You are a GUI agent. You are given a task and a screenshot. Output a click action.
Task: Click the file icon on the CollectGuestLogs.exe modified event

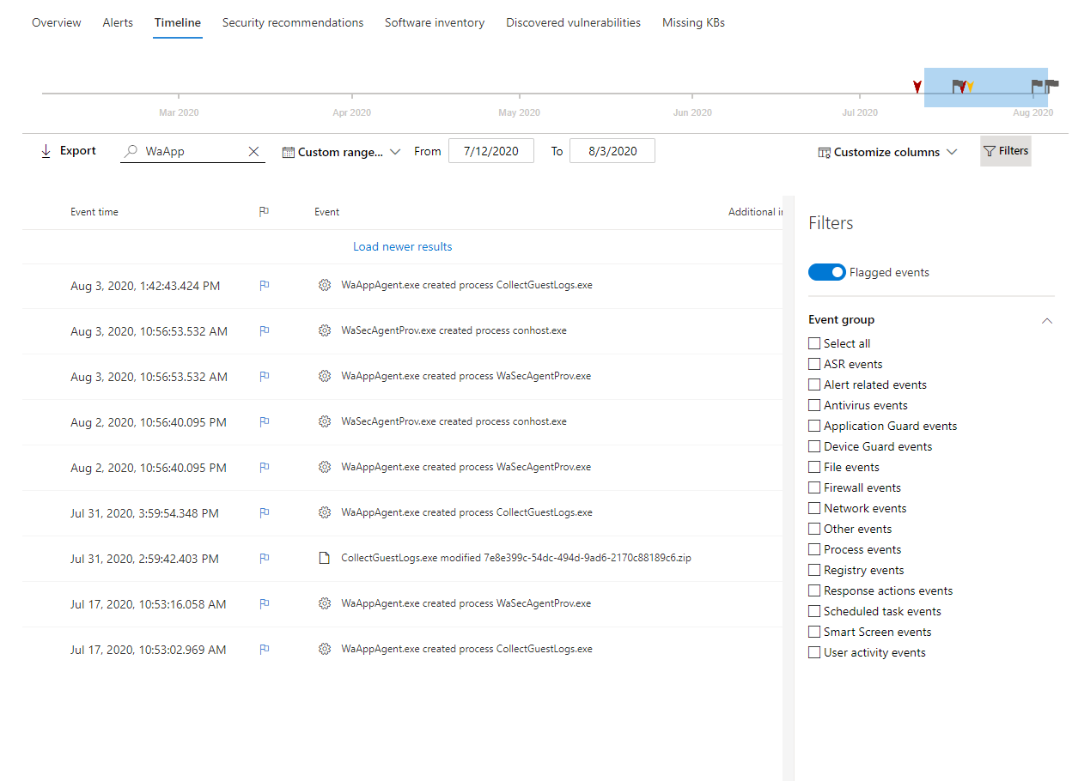pos(325,557)
